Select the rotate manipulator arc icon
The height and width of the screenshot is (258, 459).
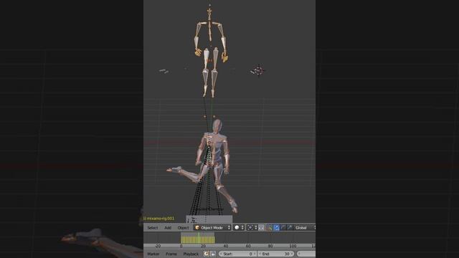[x=283, y=228]
